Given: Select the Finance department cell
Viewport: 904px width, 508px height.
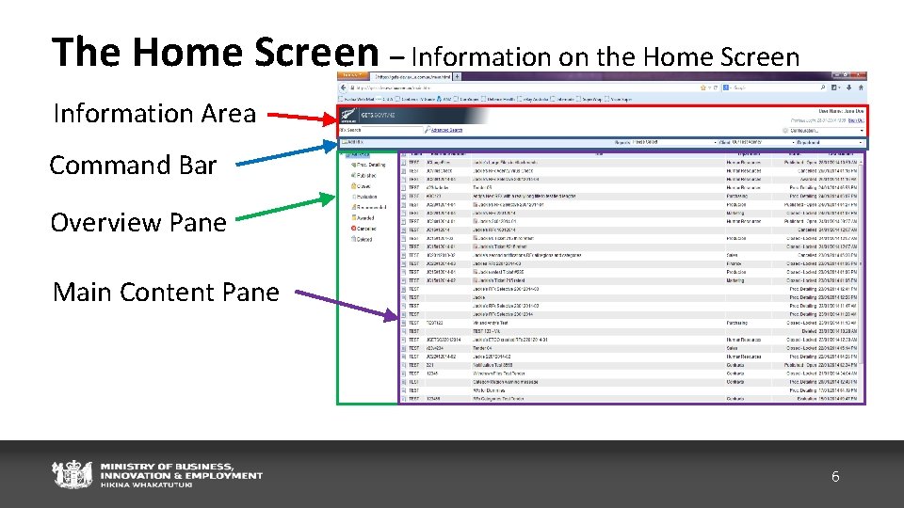Looking at the screenshot, I should 734,263.
